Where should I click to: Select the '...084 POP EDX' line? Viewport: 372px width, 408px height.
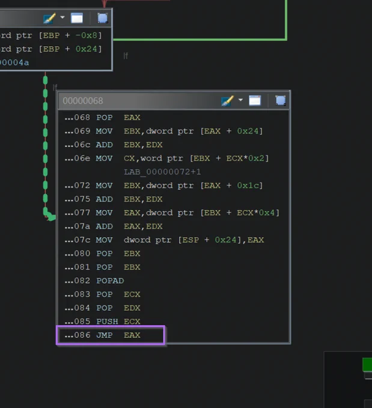click(102, 308)
